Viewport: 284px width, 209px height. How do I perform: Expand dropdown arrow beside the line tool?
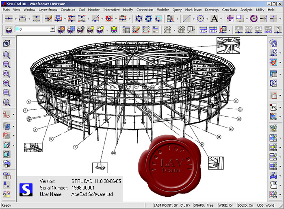coord(193,19)
